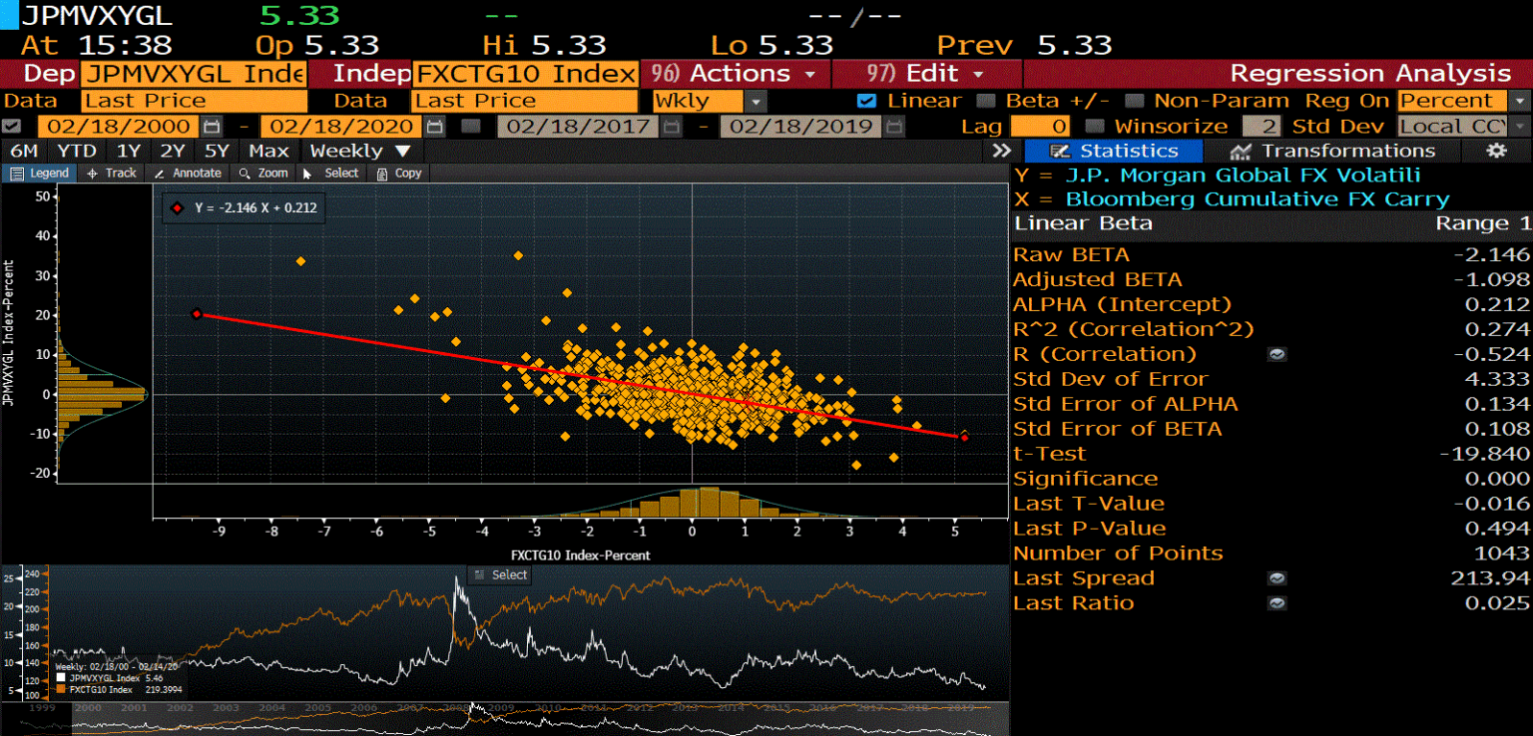Collapse panel with double-chevron arrows
Image resolution: width=1533 pixels, height=736 pixels.
point(1001,151)
